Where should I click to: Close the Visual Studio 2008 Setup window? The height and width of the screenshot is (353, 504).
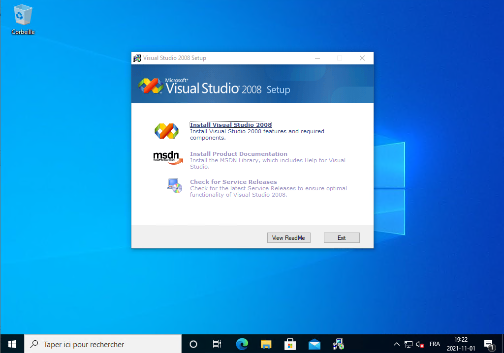click(362, 58)
